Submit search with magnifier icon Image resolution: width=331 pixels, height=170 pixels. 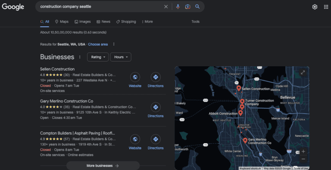pos(197,6)
